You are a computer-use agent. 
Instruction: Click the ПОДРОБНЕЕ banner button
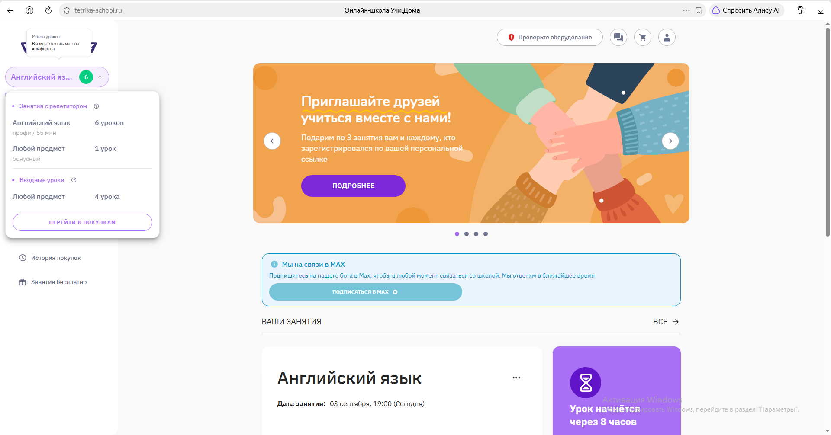(x=353, y=186)
